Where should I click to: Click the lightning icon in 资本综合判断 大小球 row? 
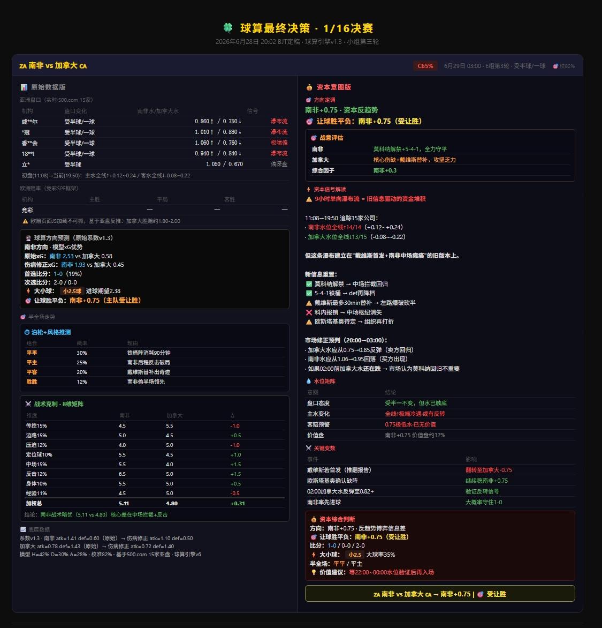pos(314,555)
